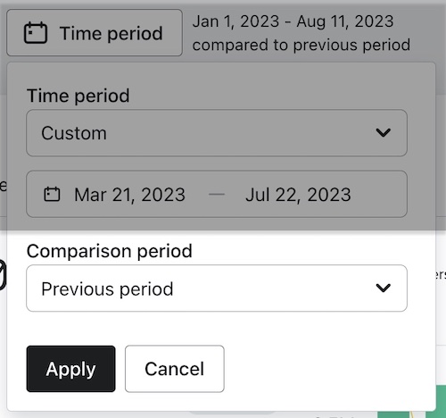Select the Jul 22, 2023 end date
Image resolution: width=446 pixels, height=418 pixels.
point(298,195)
